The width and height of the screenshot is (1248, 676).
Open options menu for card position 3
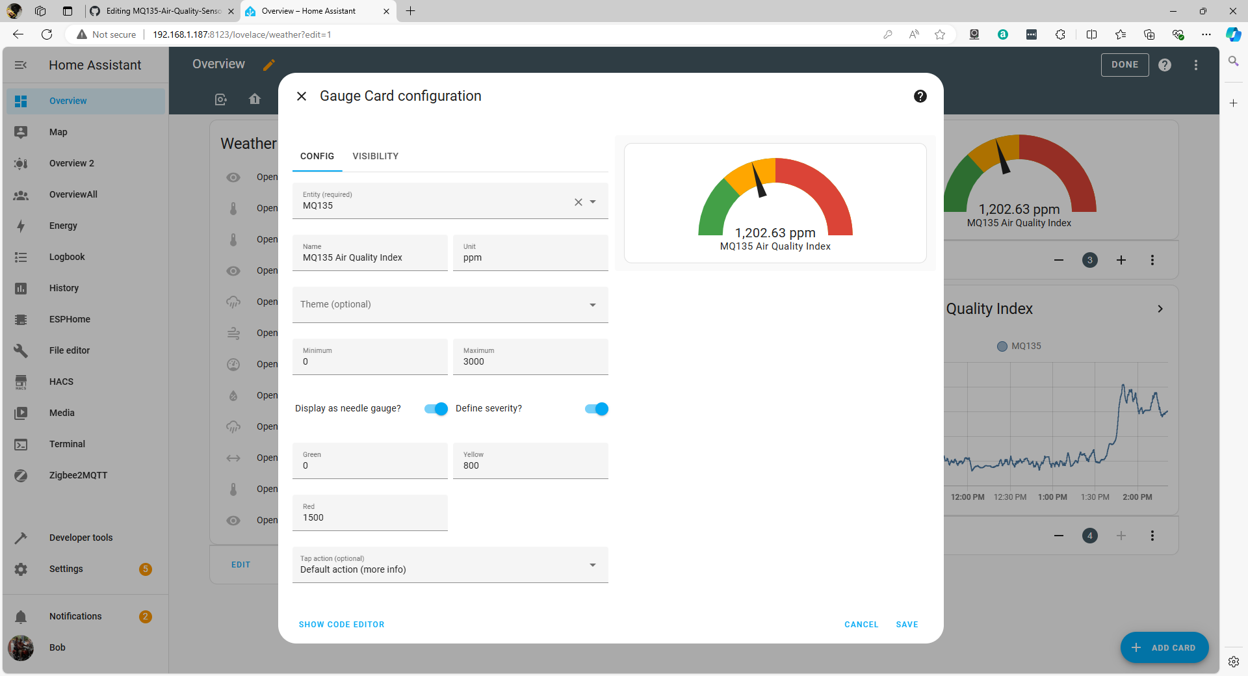1152,260
